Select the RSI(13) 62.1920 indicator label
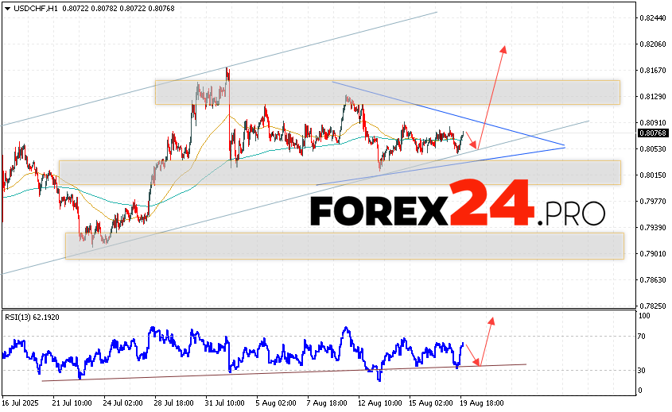The image size is (672, 412). (x=32, y=317)
